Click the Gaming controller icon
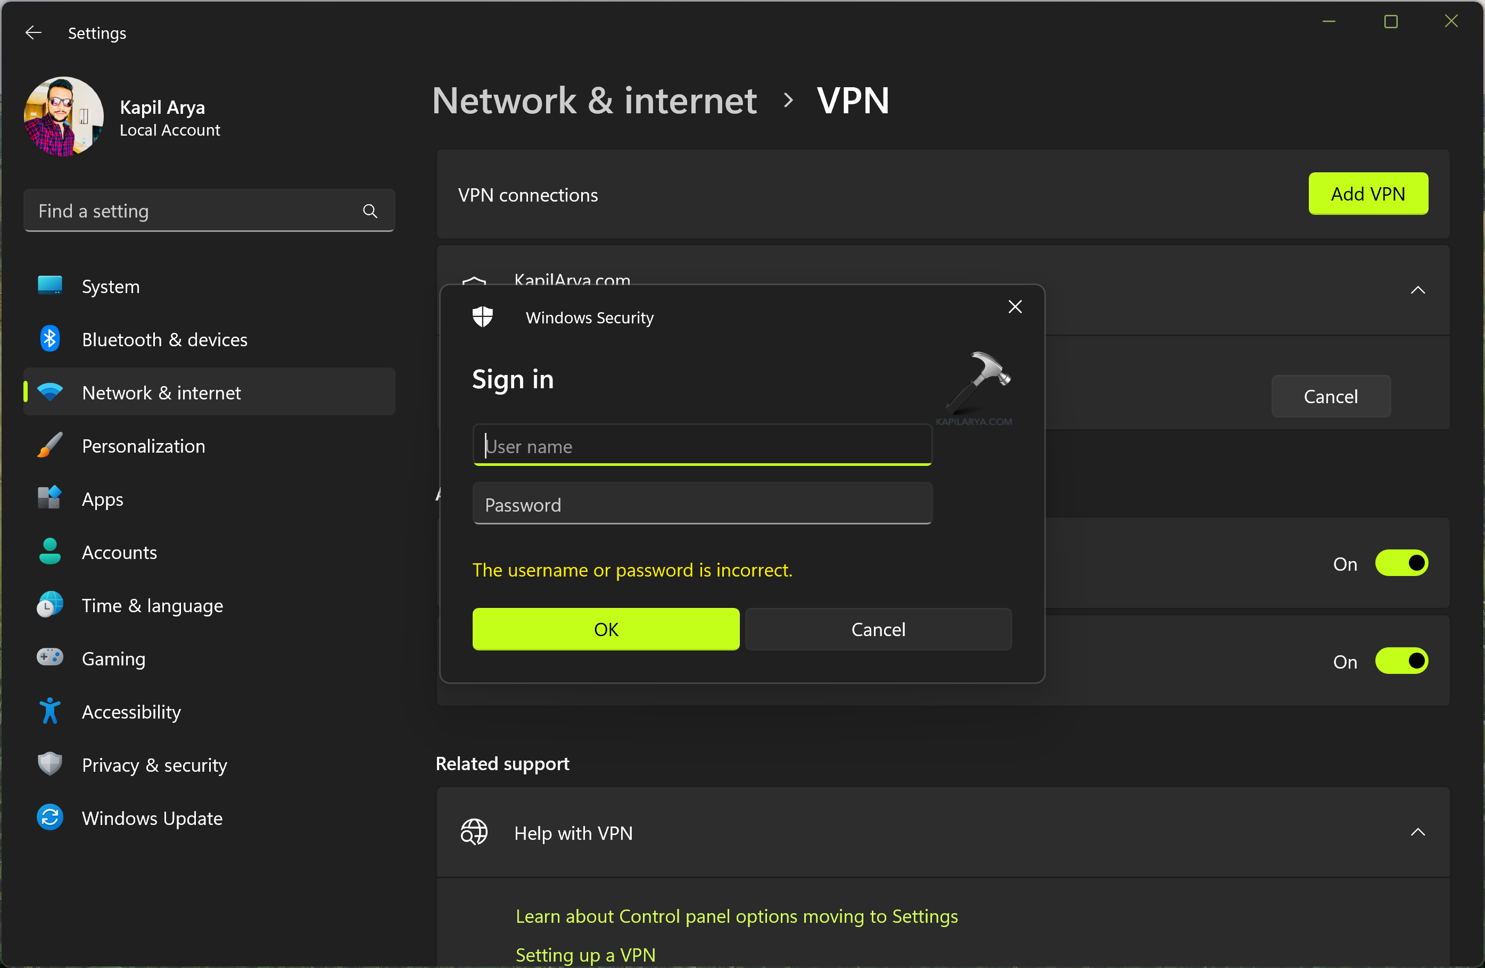 (x=50, y=657)
